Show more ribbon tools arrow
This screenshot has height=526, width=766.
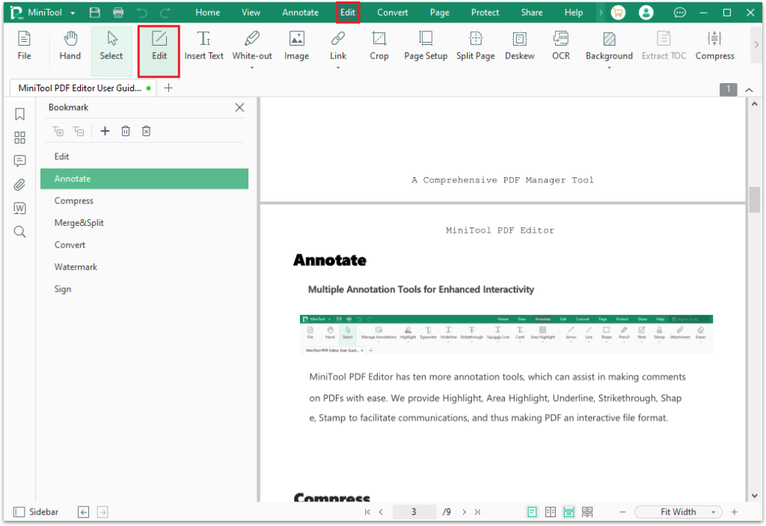point(756,44)
